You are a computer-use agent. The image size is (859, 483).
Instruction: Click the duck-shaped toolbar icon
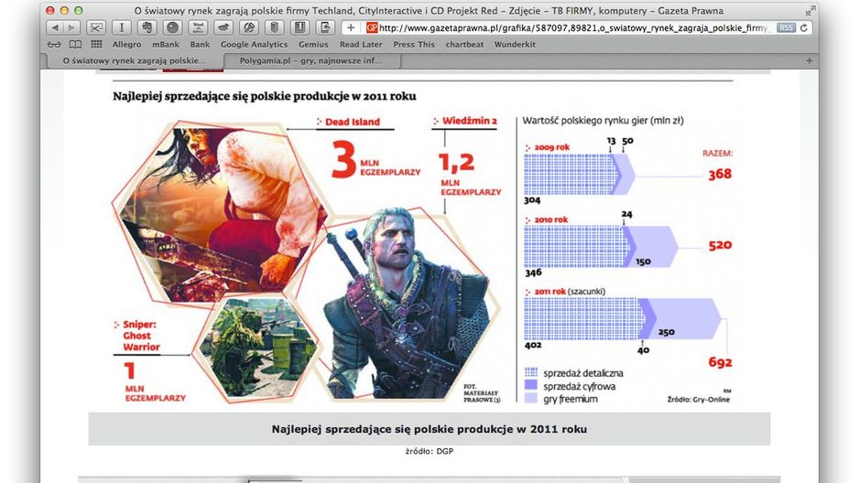click(223, 27)
